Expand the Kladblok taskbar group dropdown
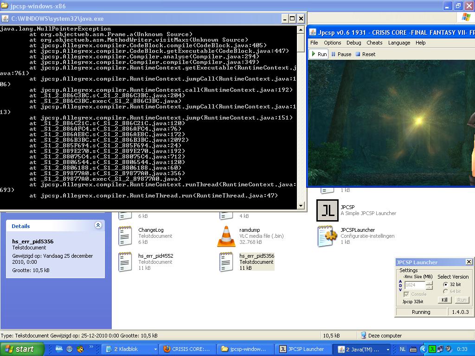Screen dimensions: 475x356 coord(154,349)
